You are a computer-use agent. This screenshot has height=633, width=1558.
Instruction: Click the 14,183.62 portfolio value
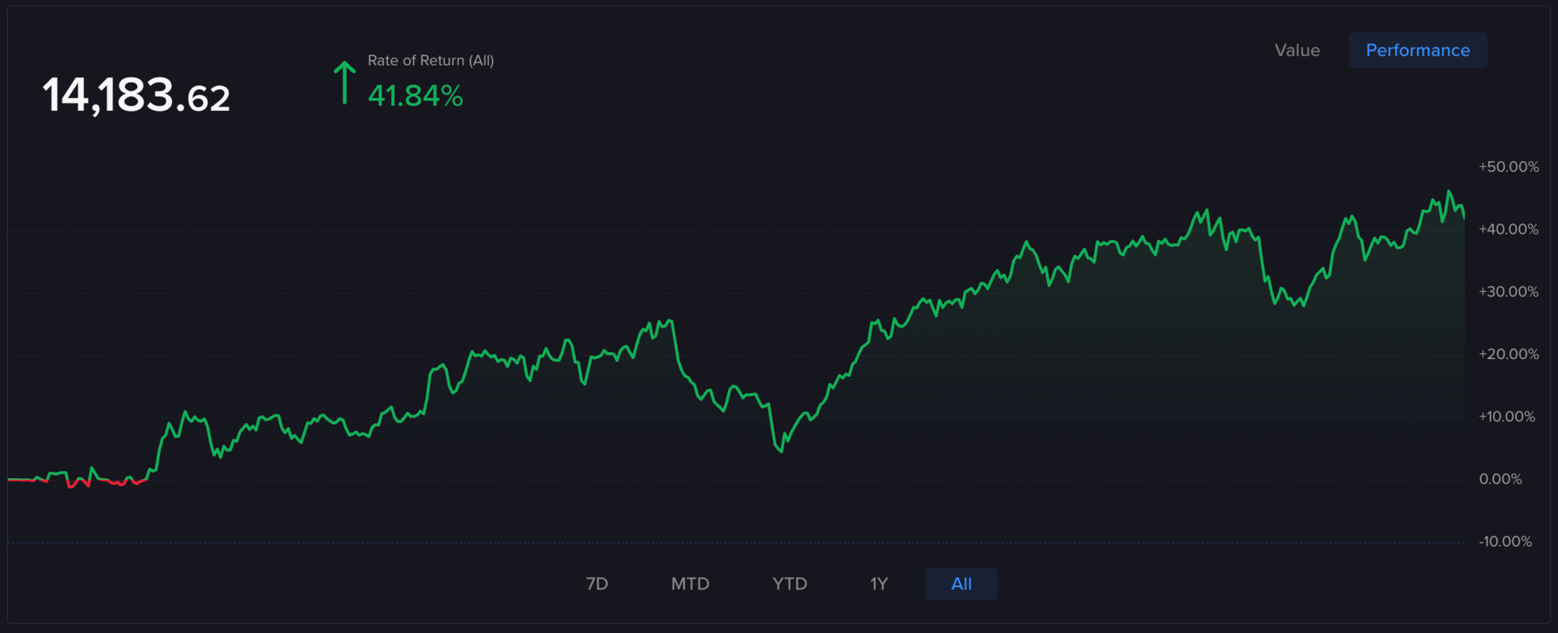pyautogui.click(x=136, y=96)
